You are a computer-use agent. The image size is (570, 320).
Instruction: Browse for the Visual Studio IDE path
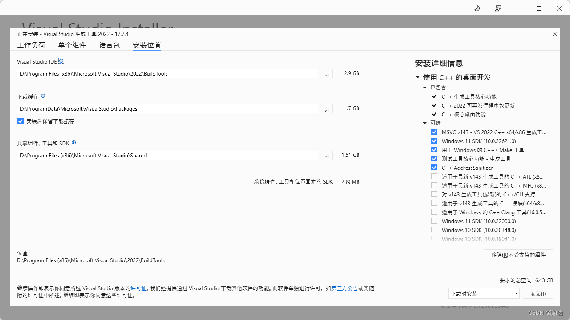point(327,74)
